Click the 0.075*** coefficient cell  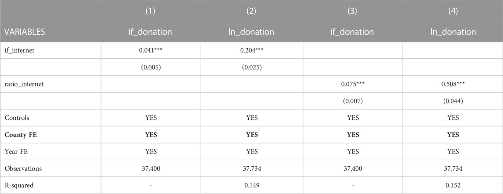tap(353, 84)
